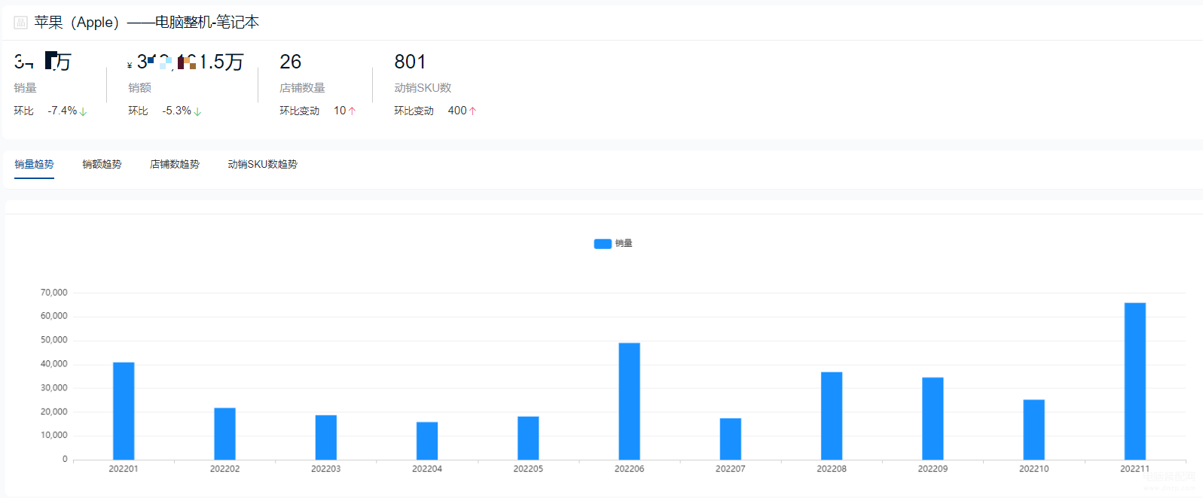Click the up arrow beside store change 10

pyautogui.click(x=352, y=111)
